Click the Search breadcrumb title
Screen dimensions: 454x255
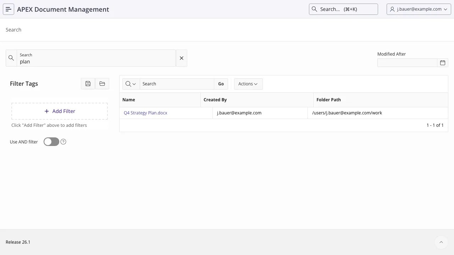(13, 30)
